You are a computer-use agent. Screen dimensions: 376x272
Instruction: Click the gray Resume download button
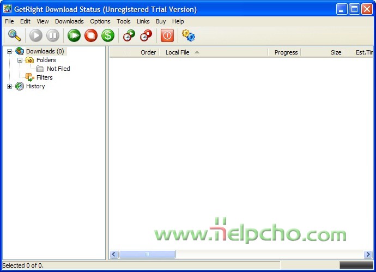(x=36, y=35)
